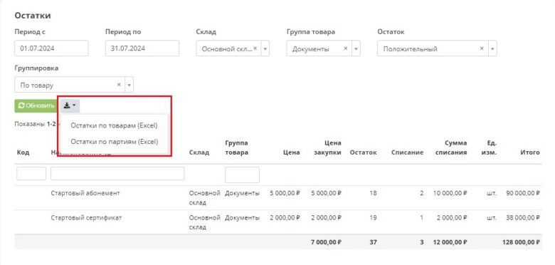Select the Стартовый сертификат row name
The width and height of the screenshot is (555, 265).
tap(86, 217)
